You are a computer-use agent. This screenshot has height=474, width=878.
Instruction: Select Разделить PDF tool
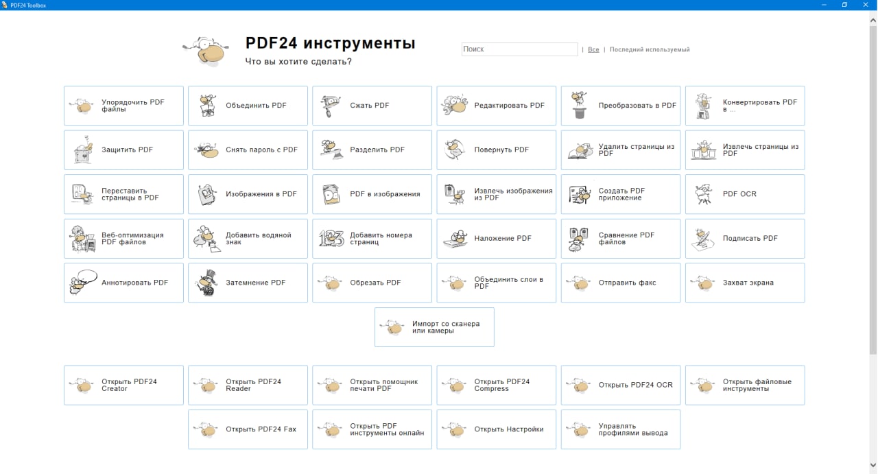point(372,150)
